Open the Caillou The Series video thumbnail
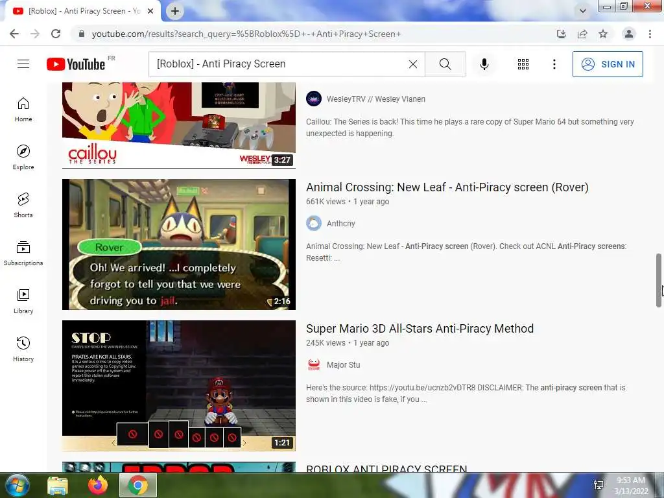664x498 pixels. click(179, 125)
